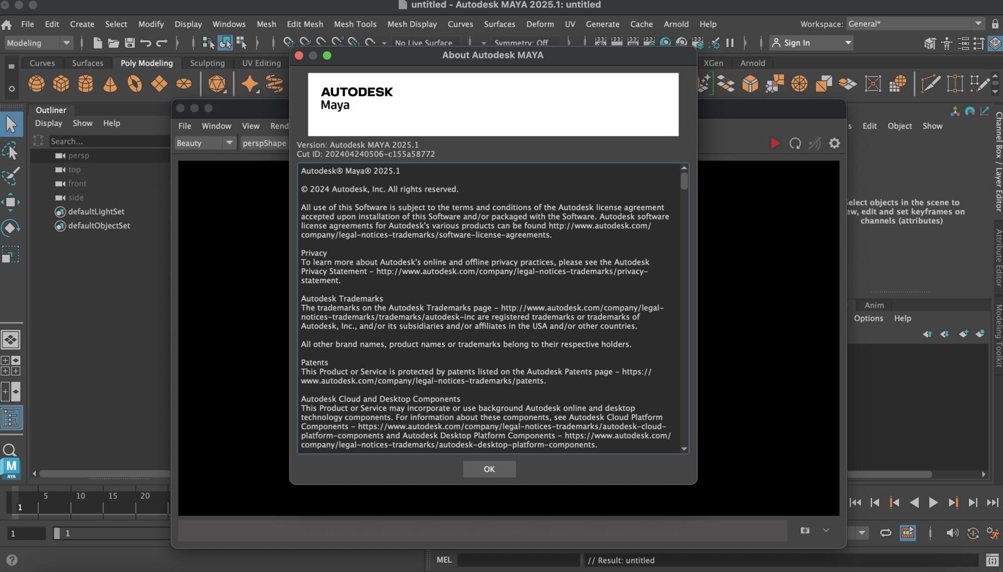
Task: Open the Modeling menu set dropdown
Action: tap(39, 43)
